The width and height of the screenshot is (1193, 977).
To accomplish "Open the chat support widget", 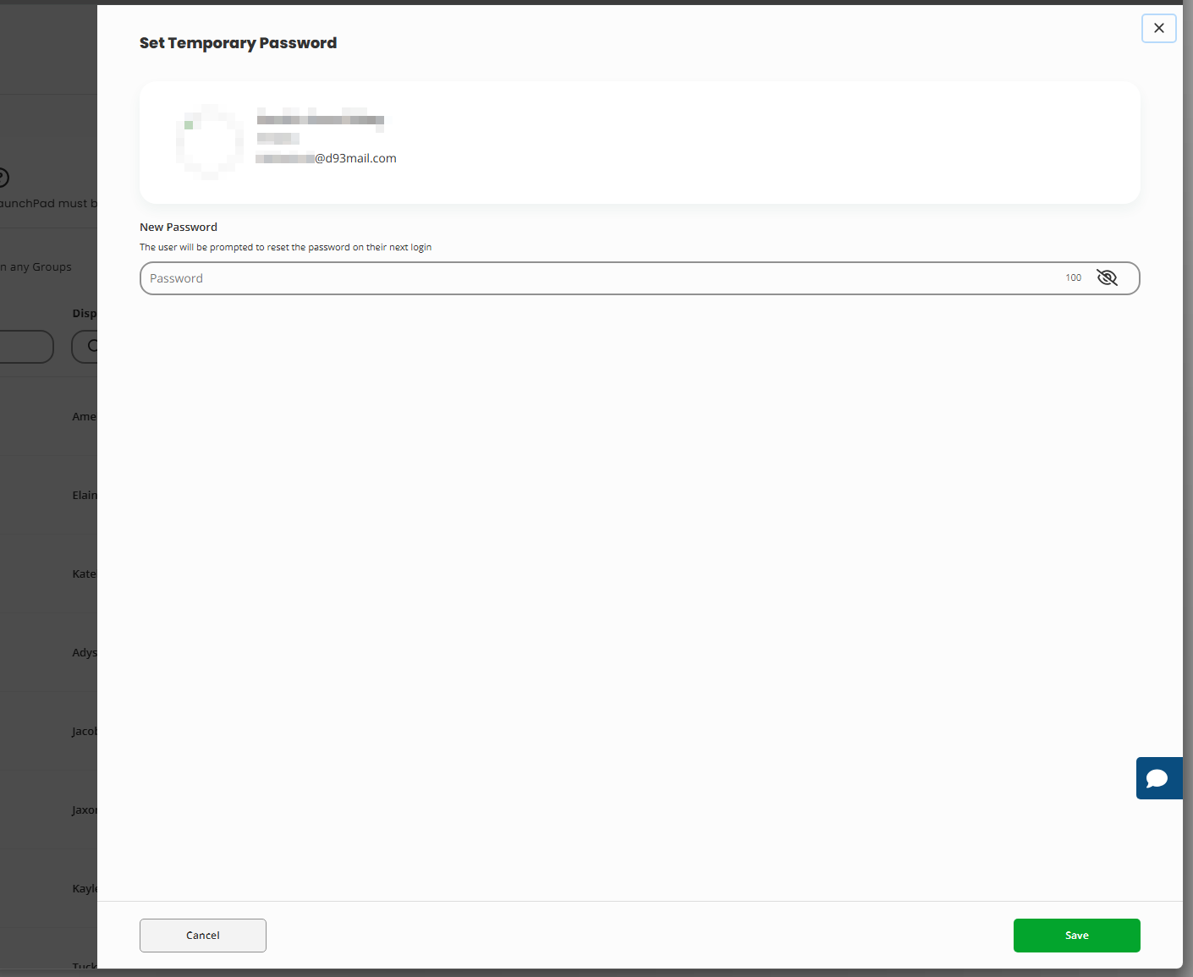I will (1157, 778).
